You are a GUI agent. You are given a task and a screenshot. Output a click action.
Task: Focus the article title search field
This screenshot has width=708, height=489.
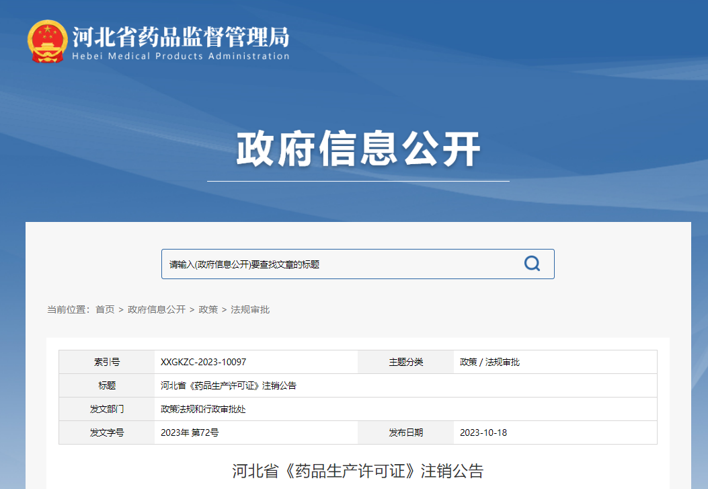358,264
